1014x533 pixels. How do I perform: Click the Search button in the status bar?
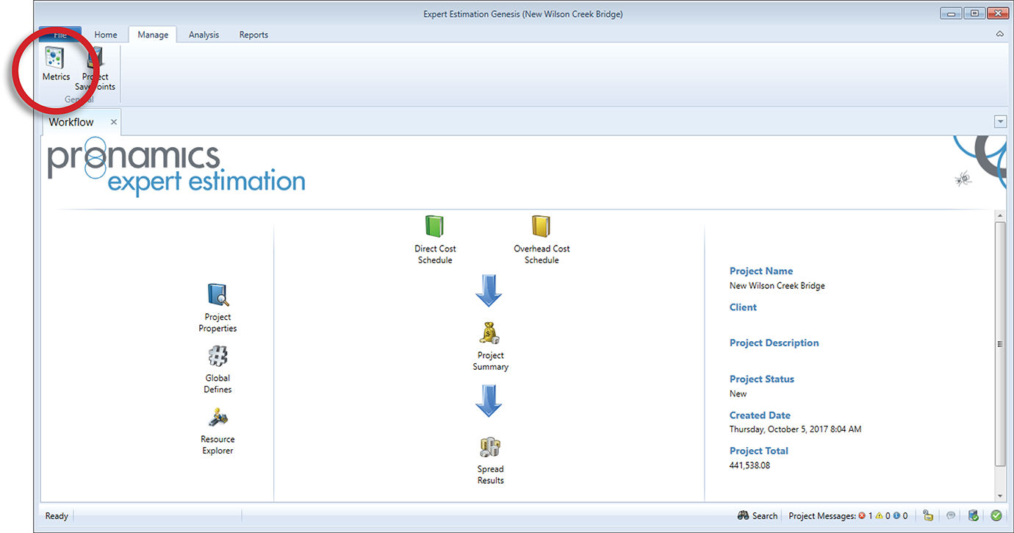(758, 516)
